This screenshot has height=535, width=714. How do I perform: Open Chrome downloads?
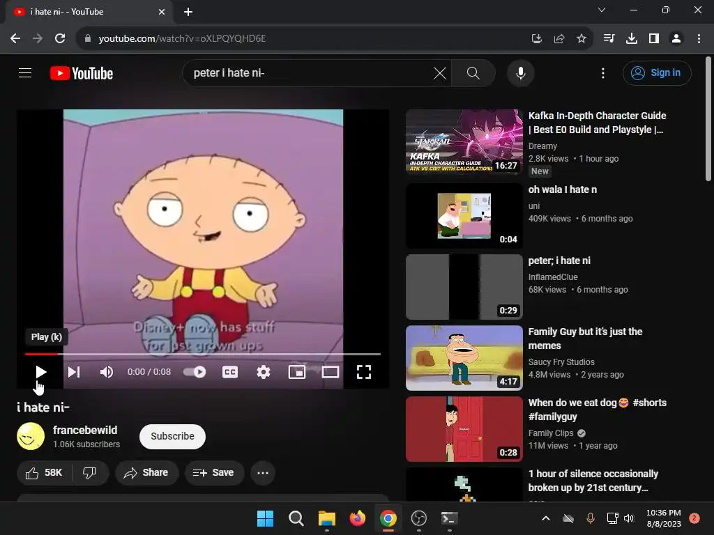pos(632,39)
